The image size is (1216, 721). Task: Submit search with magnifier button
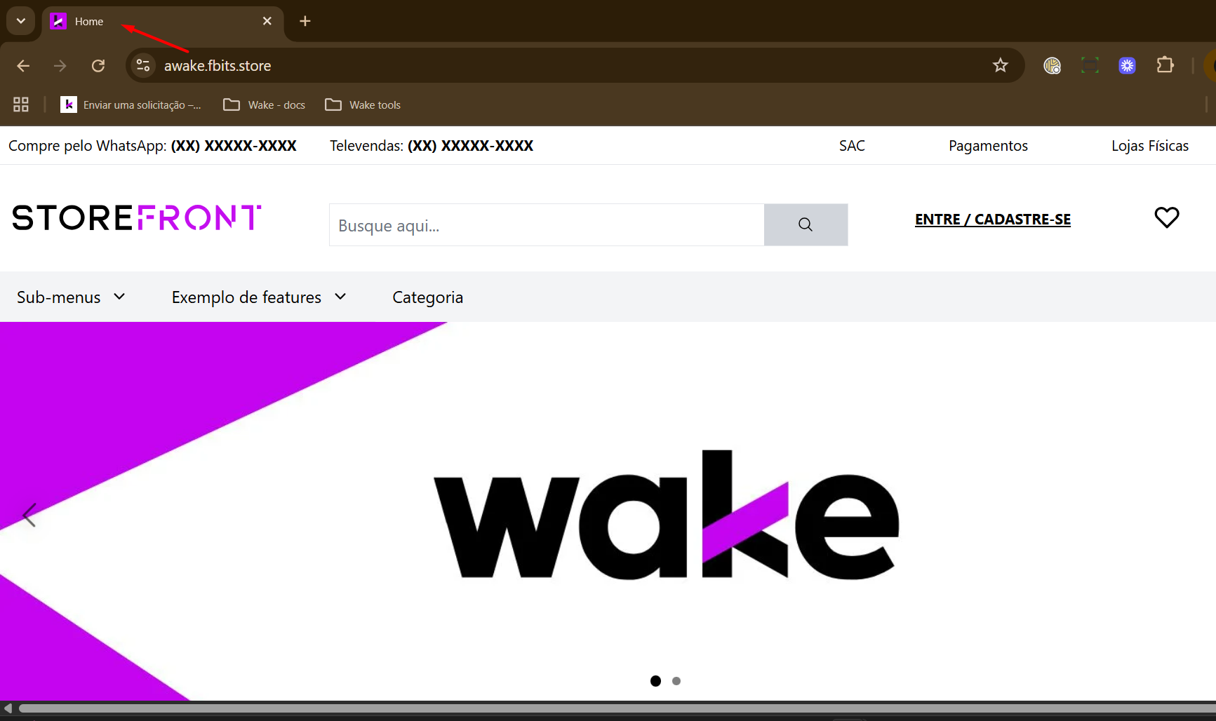tap(806, 225)
